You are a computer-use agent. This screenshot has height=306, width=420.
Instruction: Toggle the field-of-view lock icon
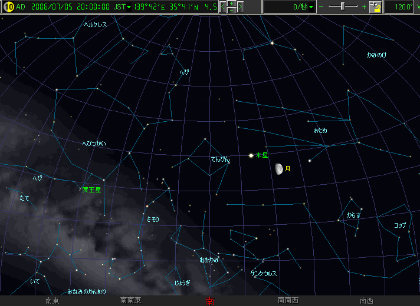click(x=376, y=7)
